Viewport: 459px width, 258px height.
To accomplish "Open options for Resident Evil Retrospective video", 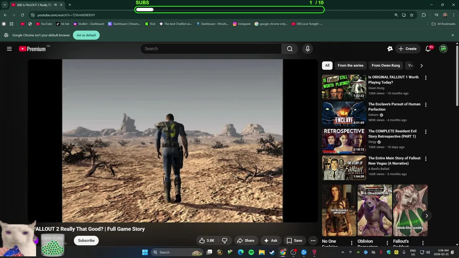I will point(426,132).
